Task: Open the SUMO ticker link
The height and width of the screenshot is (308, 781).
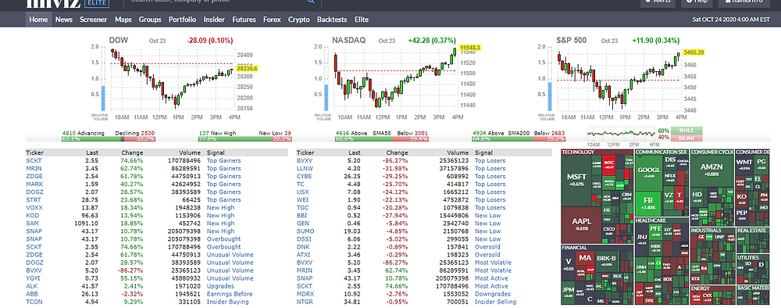Action: [x=305, y=231]
